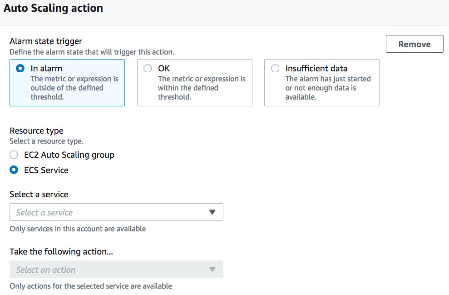The image size is (449, 295).
Task: Open the Select an action combo box
Action: pos(116,270)
